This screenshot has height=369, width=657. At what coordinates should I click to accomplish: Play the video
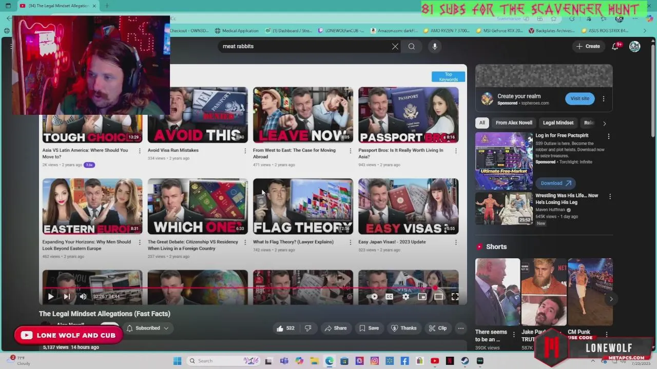[50, 296]
